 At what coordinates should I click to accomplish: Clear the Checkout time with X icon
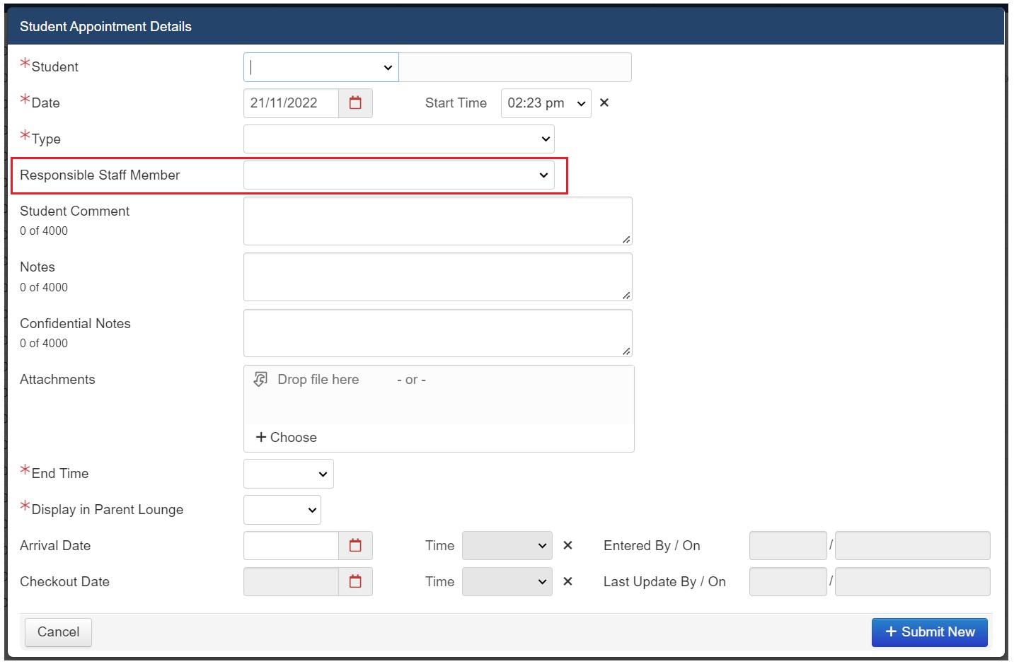(x=568, y=582)
